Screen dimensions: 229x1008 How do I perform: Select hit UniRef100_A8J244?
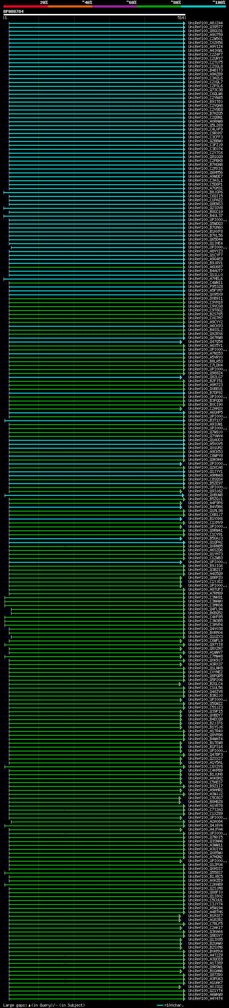click(x=205, y=23)
